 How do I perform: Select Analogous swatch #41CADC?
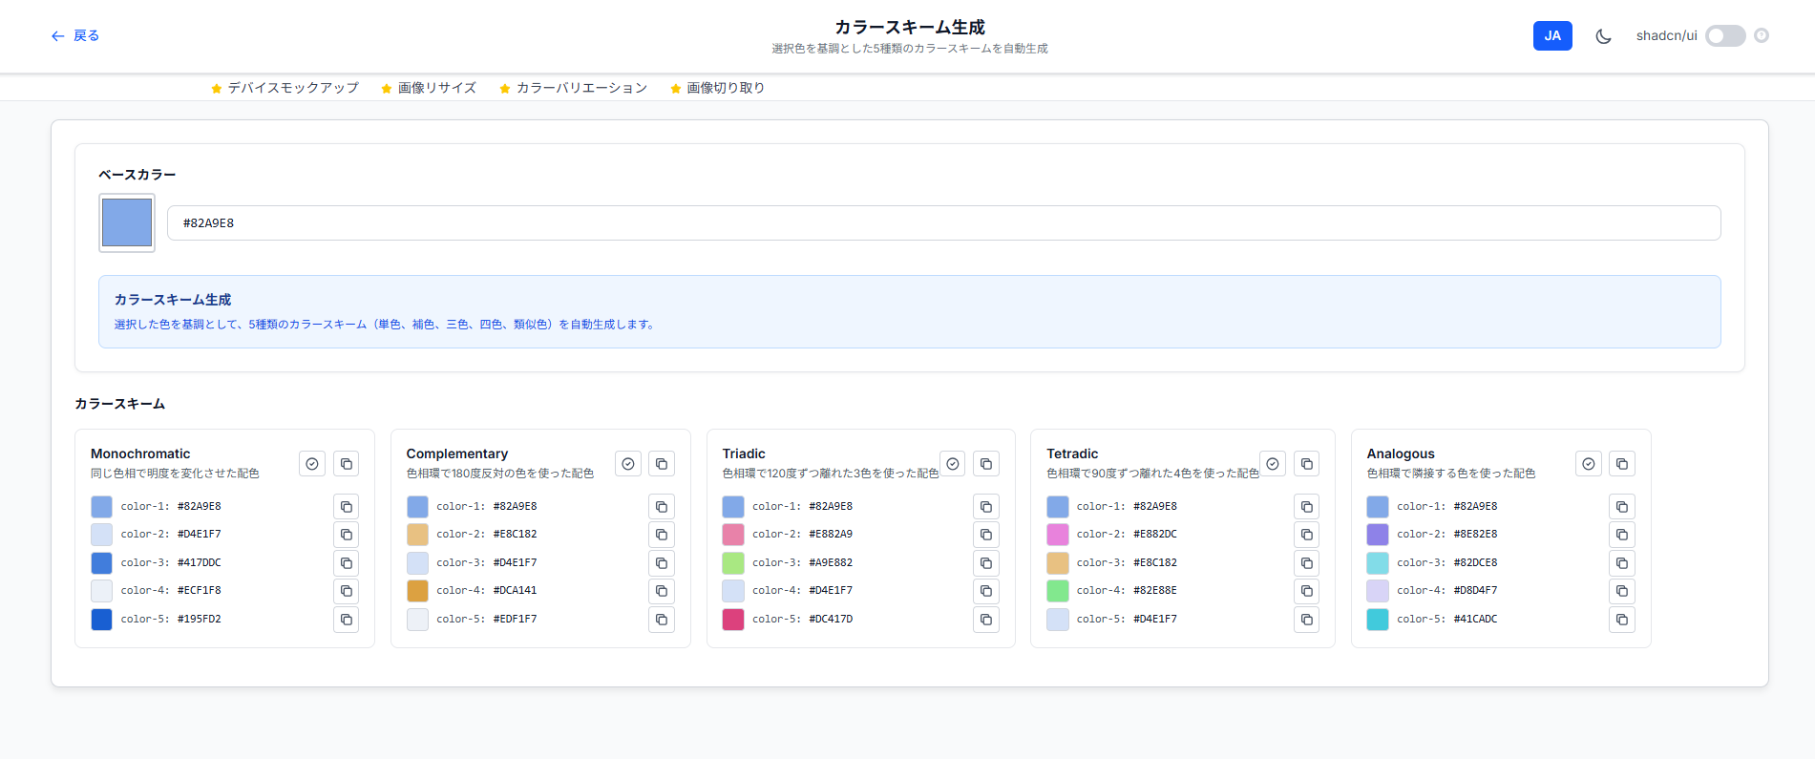tap(1378, 620)
